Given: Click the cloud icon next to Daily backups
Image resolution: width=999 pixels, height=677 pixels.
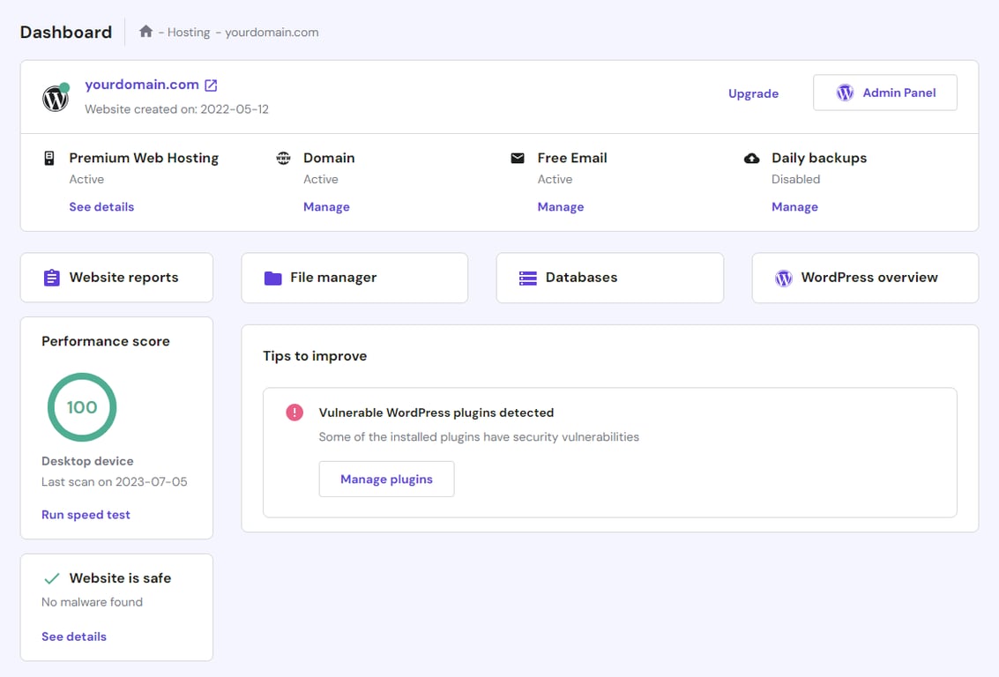Looking at the screenshot, I should 751,158.
